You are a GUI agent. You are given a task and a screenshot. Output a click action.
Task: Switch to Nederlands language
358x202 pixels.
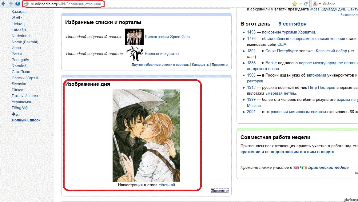pyautogui.click(x=22, y=36)
